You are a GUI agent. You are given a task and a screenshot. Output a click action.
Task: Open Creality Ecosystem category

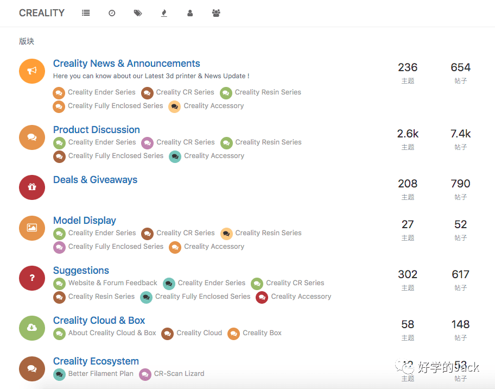click(96, 361)
